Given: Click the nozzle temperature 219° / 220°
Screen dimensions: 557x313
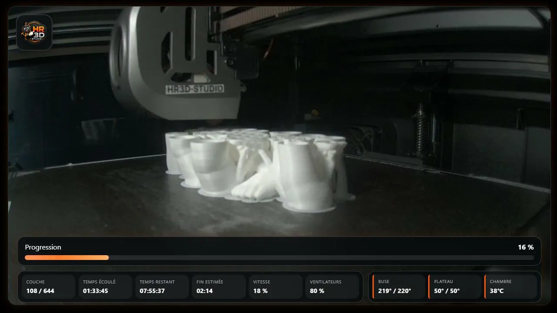Looking at the screenshot, I should tap(394, 291).
